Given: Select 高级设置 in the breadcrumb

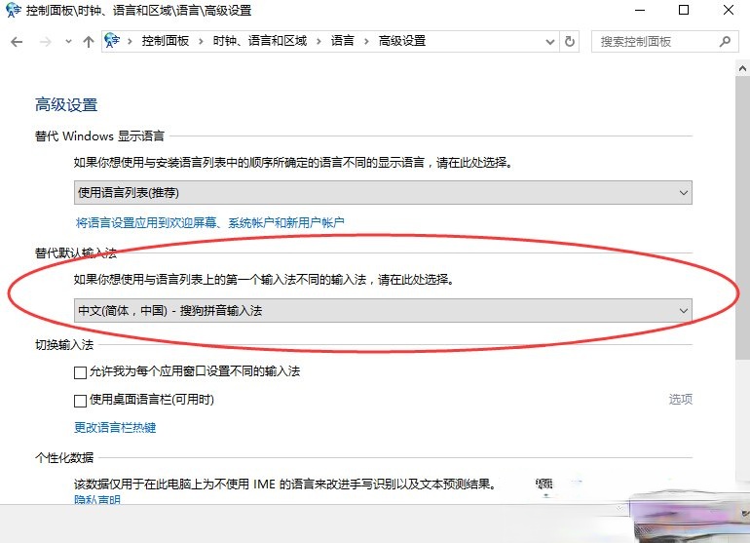Looking at the screenshot, I should (x=402, y=41).
